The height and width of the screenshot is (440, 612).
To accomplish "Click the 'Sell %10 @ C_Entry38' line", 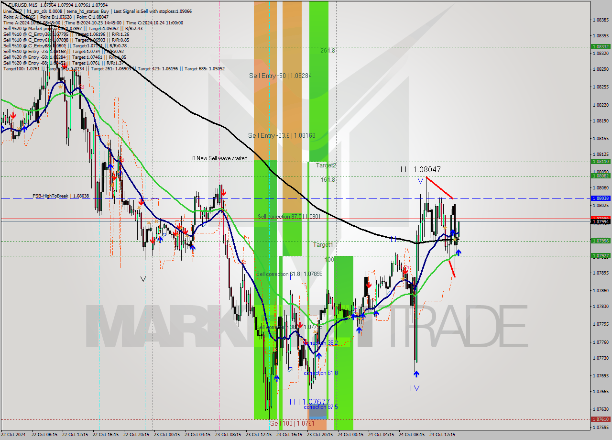I will pyautogui.click(x=66, y=34).
